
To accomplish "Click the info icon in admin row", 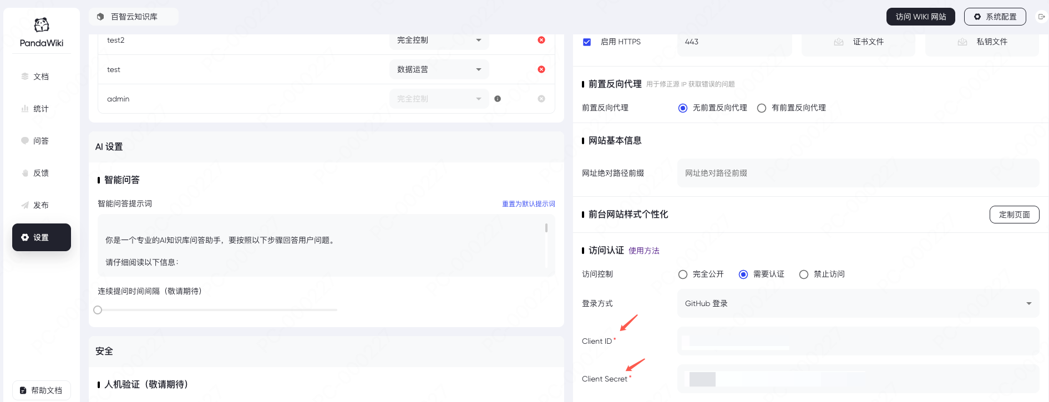I will point(498,99).
